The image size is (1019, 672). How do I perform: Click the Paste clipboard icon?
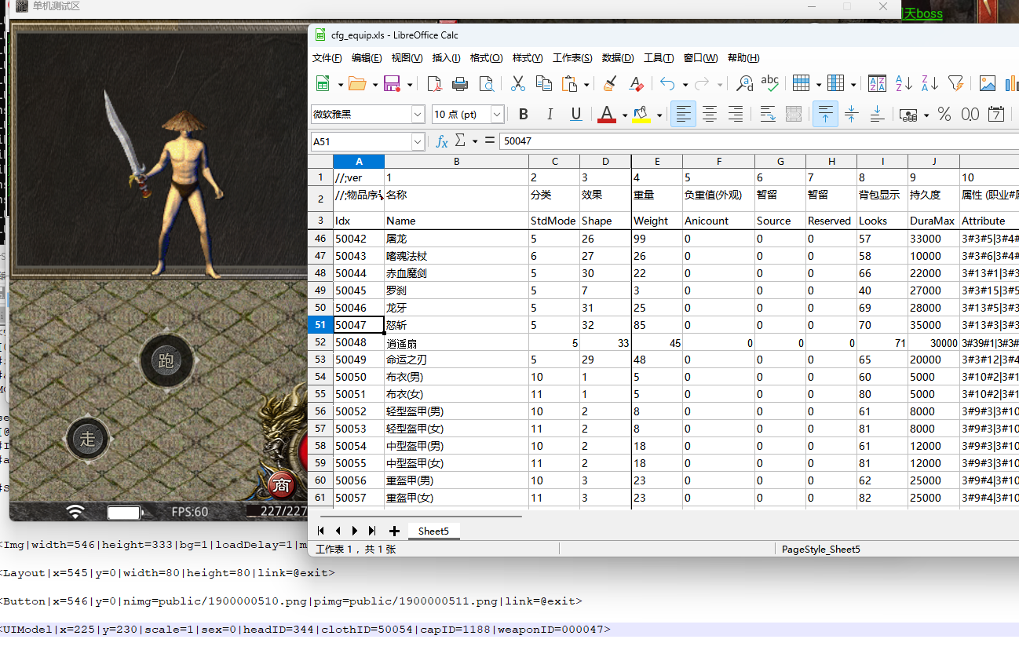pyautogui.click(x=571, y=83)
